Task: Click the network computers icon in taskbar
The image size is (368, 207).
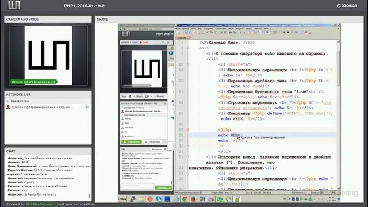Action: [x=133, y=199]
